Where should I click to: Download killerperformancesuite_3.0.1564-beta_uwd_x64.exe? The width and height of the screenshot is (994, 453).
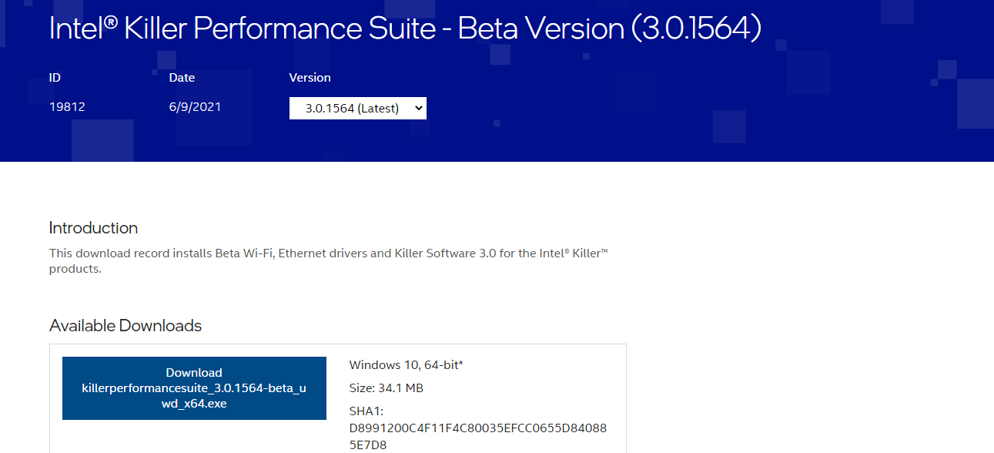(x=194, y=388)
